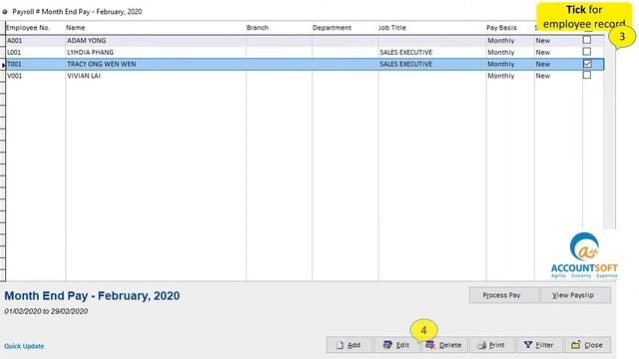639x359 pixels.
Task: Tick the checkbox for ADAM YONG
Action: pyautogui.click(x=587, y=40)
